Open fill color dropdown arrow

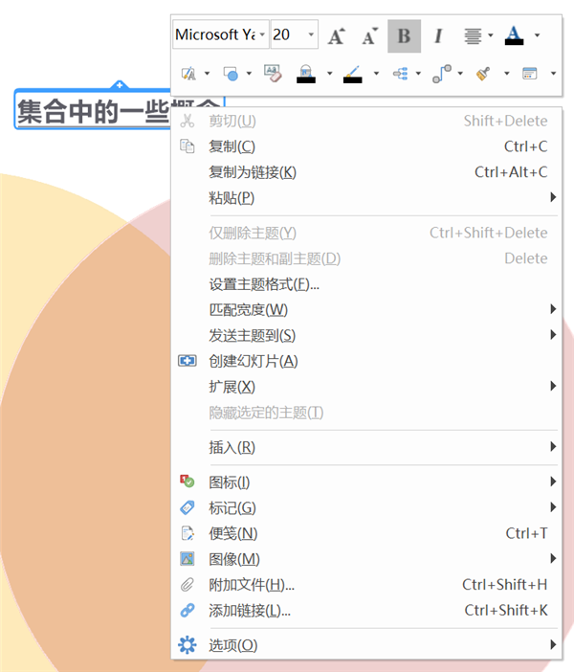(x=330, y=74)
